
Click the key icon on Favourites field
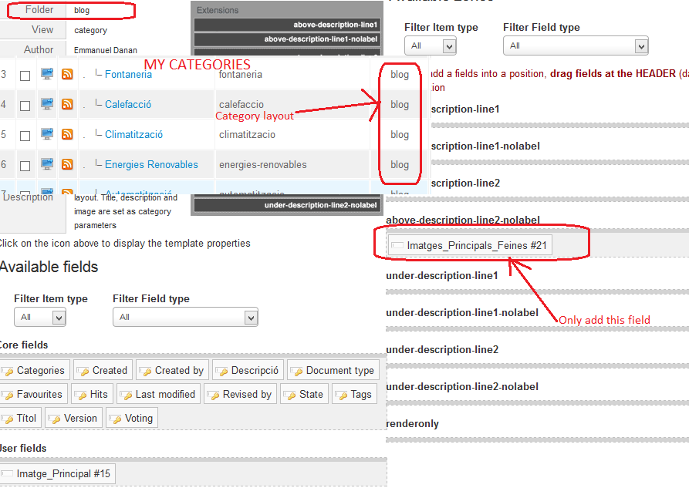pyautogui.click(x=8, y=395)
